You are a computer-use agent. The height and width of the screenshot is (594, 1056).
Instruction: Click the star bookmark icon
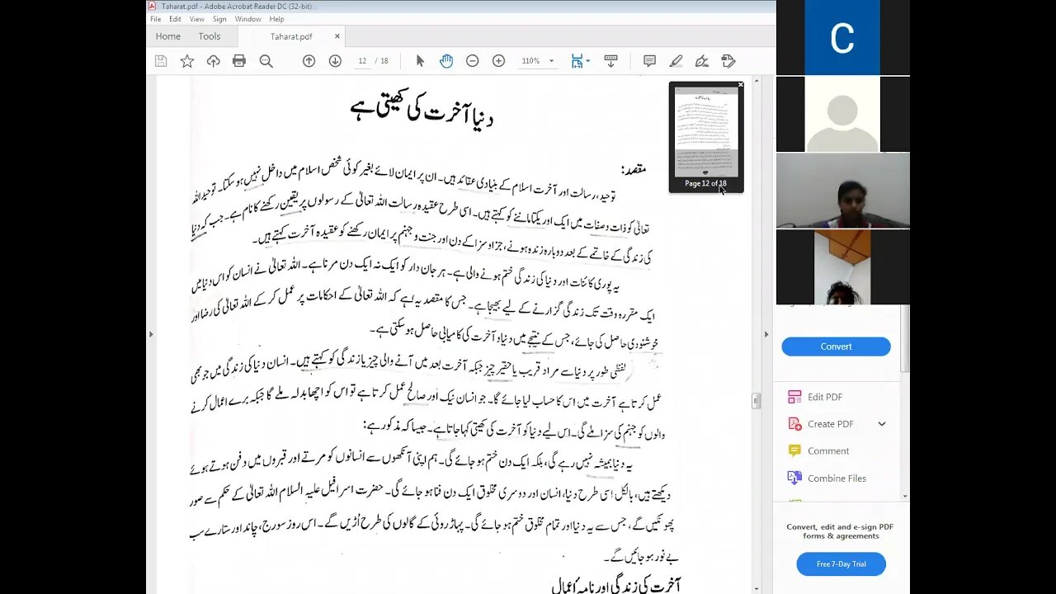[187, 61]
